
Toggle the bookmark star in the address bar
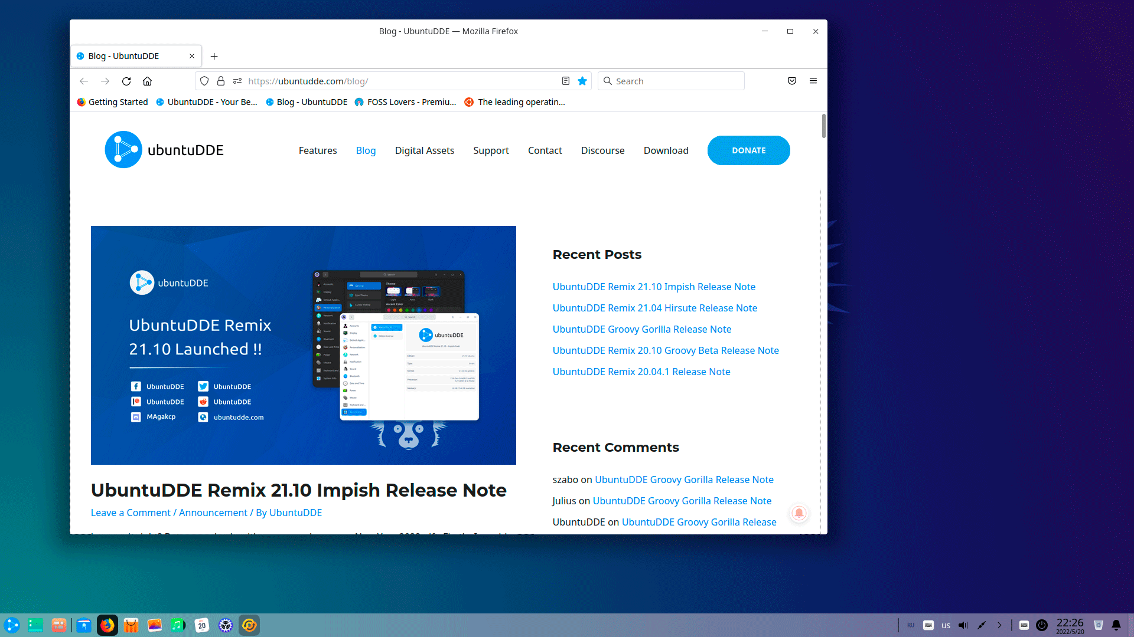pos(582,81)
